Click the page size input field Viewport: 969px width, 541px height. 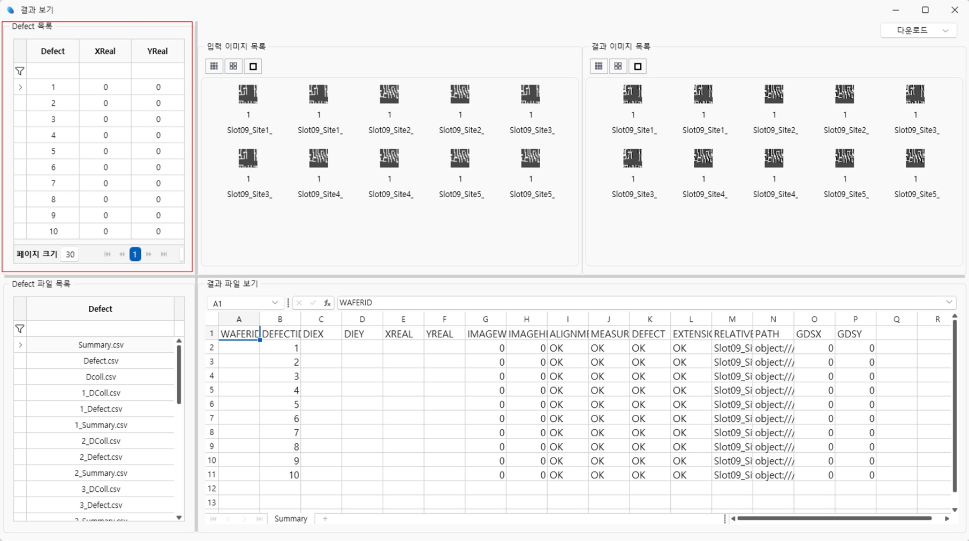click(x=70, y=254)
